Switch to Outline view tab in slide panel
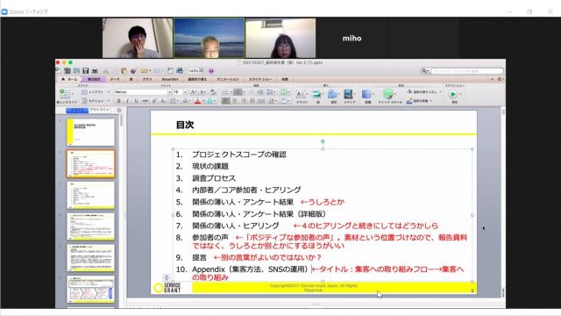 point(99,110)
